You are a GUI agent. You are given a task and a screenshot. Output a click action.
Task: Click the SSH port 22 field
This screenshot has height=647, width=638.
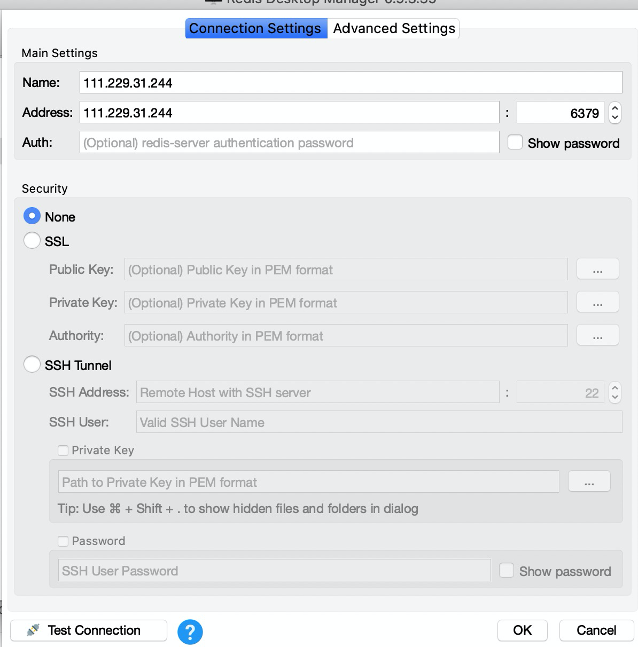coord(561,392)
